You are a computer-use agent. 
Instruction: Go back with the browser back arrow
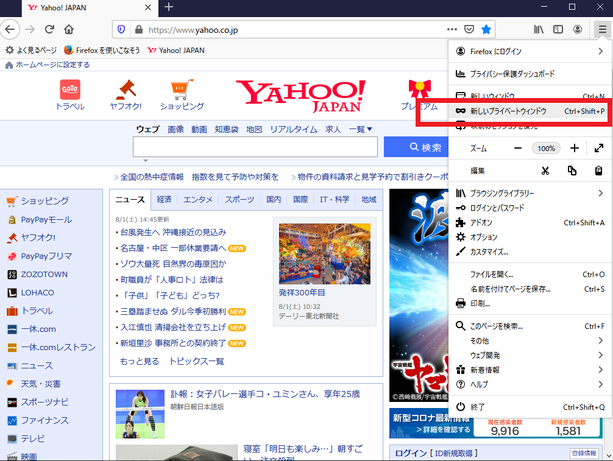[10, 29]
